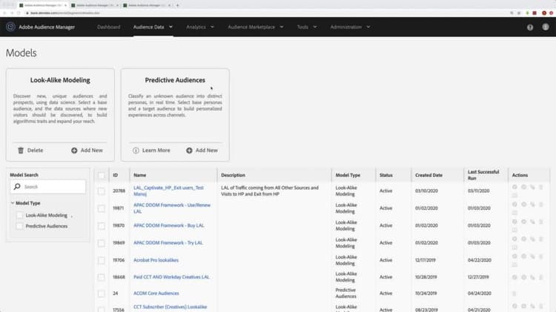Click the trash icon for model 18668
The width and height of the screenshot is (556, 312).
click(x=541, y=277)
